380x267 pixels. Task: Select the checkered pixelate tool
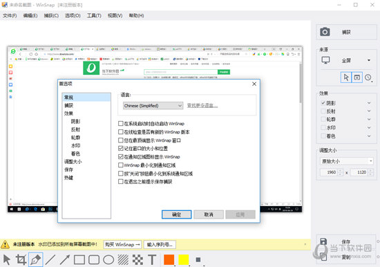click(x=137, y=259)
